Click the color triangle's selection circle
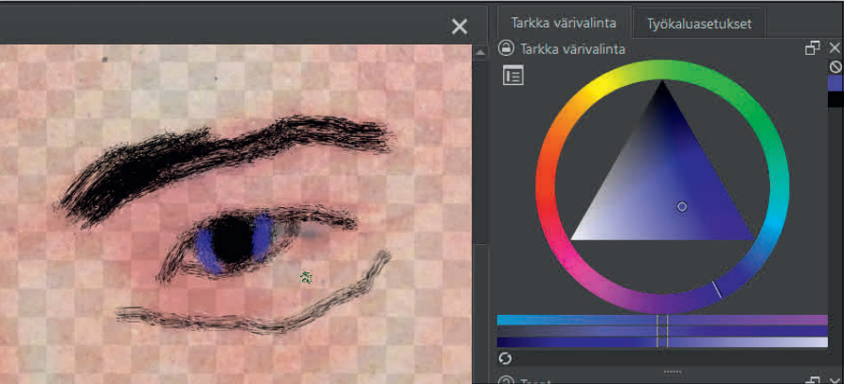 (682, 206)
